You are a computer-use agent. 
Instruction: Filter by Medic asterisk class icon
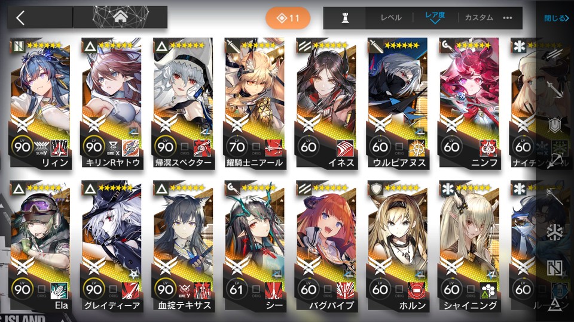click(555, 232)
